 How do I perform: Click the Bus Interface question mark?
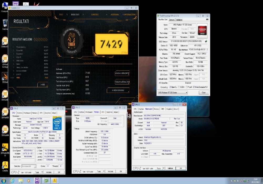(207, 50)
